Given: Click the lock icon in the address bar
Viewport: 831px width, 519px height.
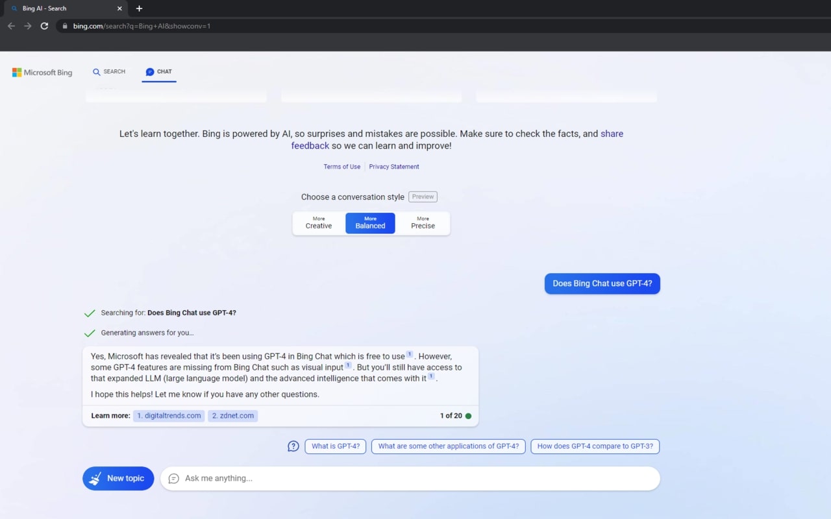Looking at the screenshot, I should [64, 26].
